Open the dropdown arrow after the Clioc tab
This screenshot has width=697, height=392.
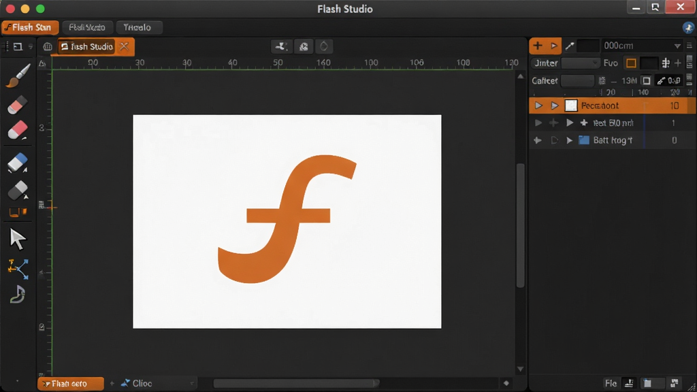(192, 384)
